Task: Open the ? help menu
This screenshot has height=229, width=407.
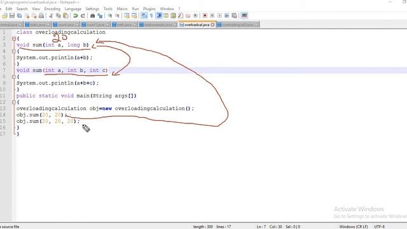Action: (179, 8)
